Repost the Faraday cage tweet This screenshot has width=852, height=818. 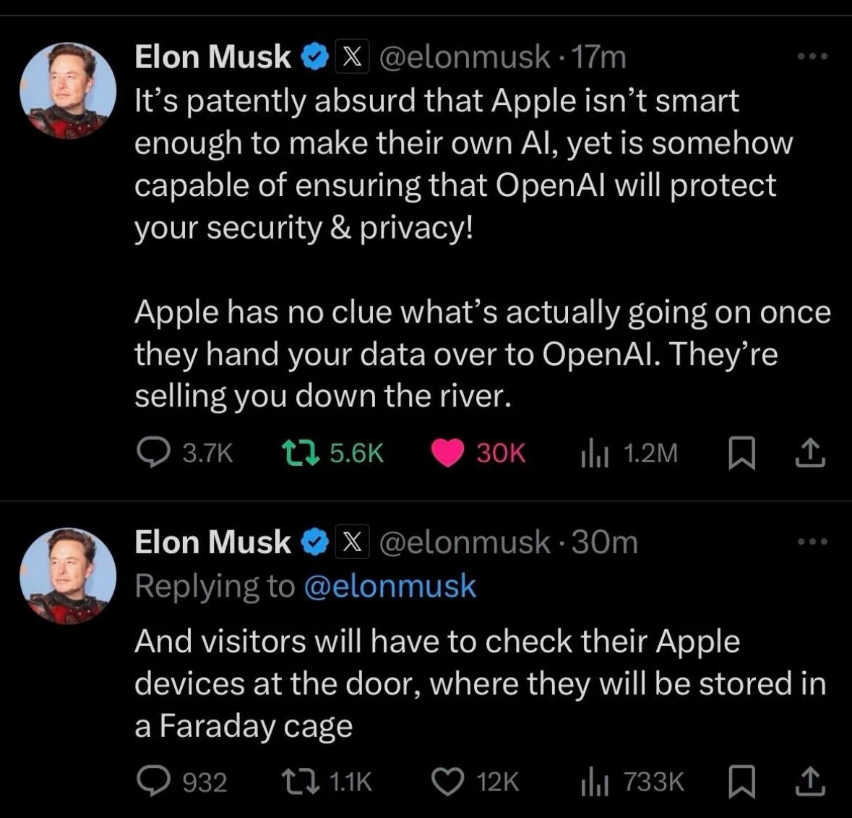click(296, 780)
